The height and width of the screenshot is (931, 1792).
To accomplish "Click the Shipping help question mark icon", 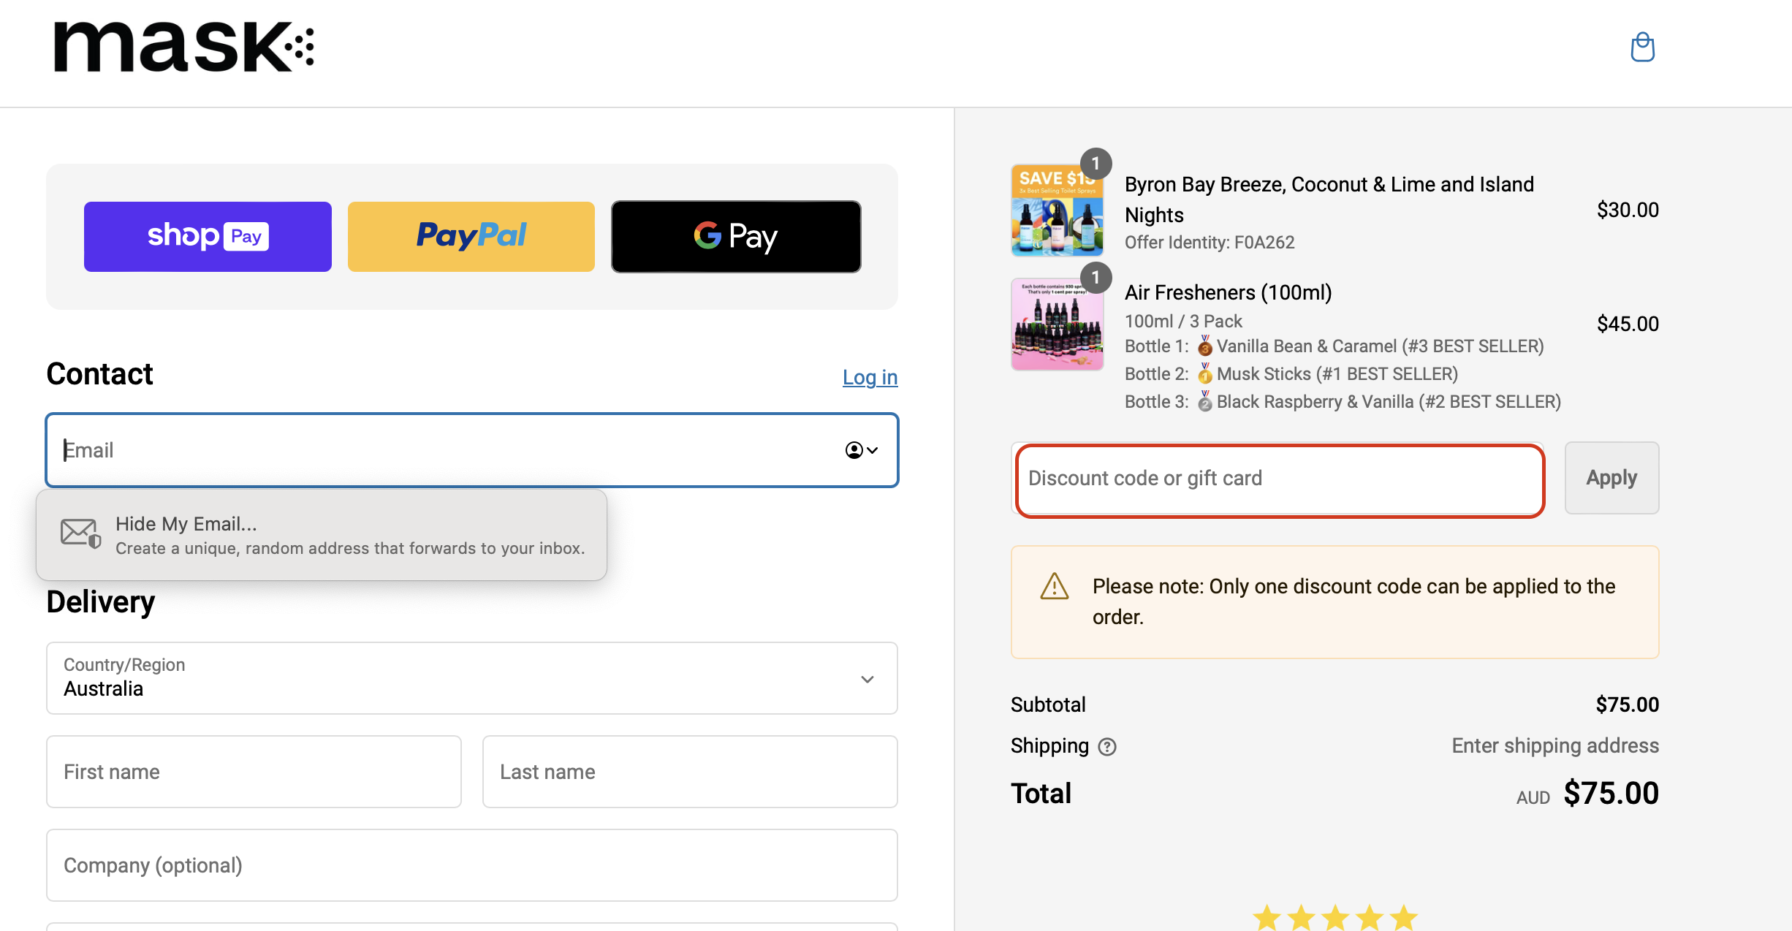I will 1107,746.
